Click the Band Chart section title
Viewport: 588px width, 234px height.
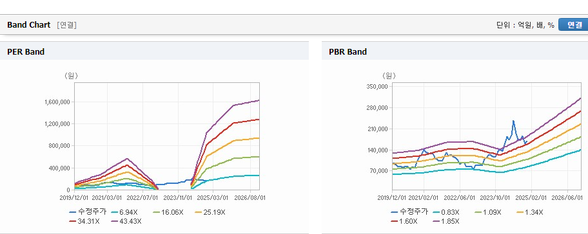(x=28, y=25)
